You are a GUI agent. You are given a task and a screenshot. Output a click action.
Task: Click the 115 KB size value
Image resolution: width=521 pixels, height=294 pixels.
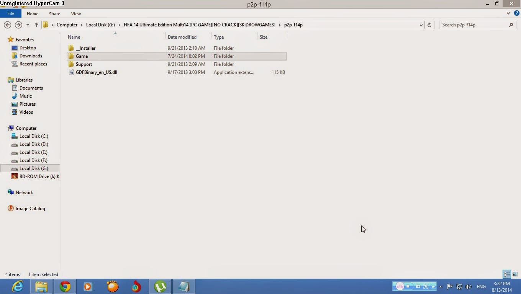coord(278,72)
